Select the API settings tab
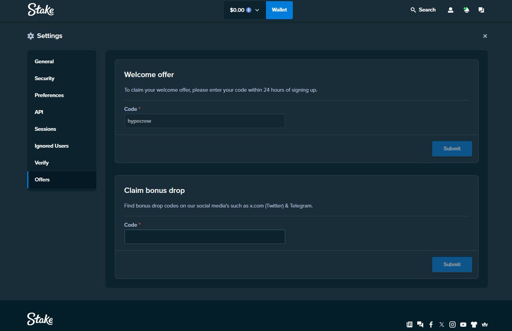This screenshot has height=331, width=512. (61, 112)
